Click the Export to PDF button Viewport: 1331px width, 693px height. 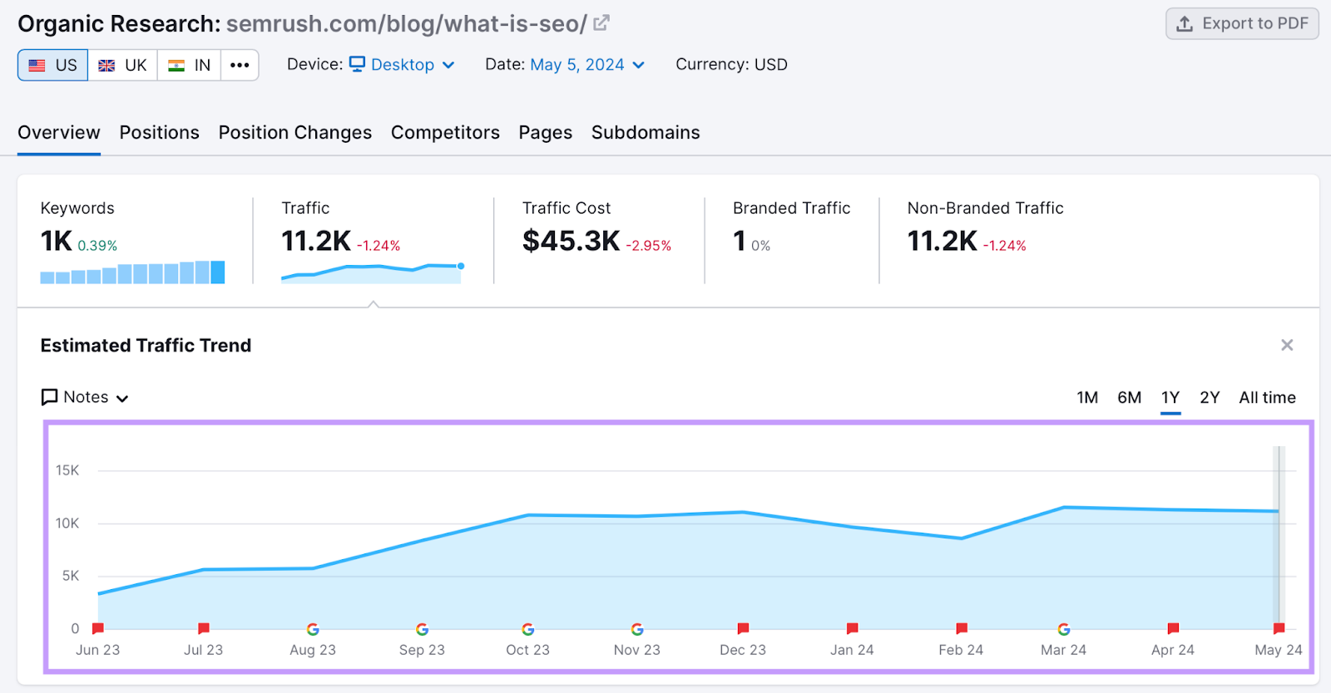coord(1242,23)
